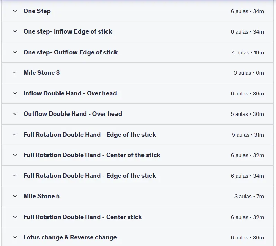Click the "4 aulas • 19m" duration label

[x=248, y=53]
